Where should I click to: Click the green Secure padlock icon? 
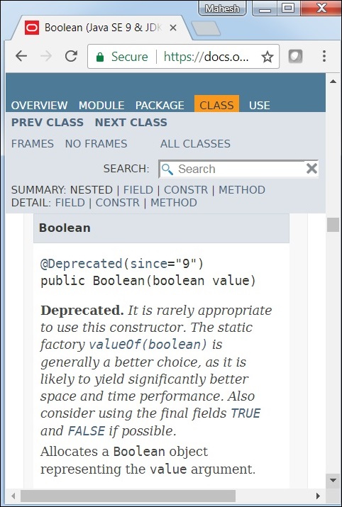pos(100,57)
